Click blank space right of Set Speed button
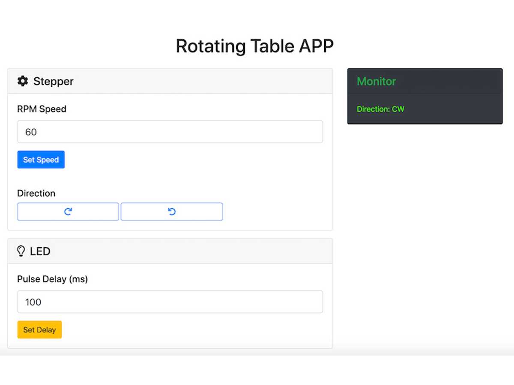Screen dimensions: 514x385 point(193,160)
